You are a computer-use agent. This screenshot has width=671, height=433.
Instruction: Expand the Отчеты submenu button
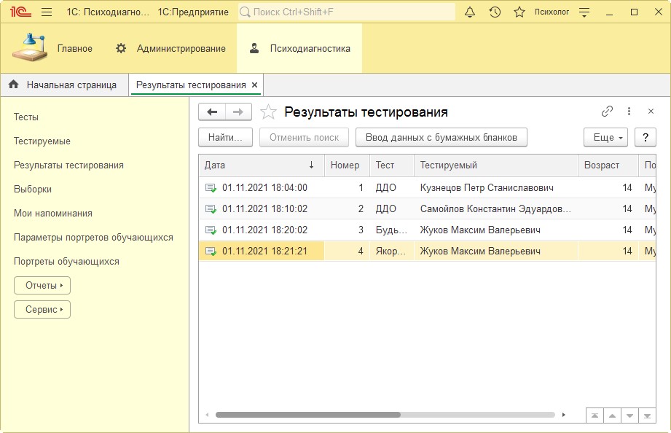[42, 285]
